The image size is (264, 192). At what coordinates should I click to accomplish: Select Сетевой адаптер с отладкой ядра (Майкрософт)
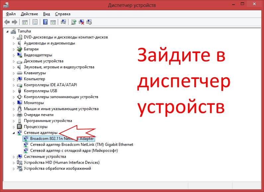pyautogui.click(x=74, y=151)
